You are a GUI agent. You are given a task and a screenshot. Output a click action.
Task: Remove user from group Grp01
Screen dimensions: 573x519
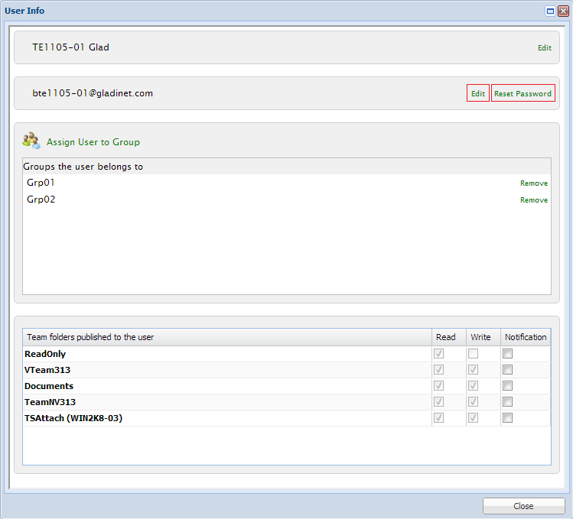[533, 183]
